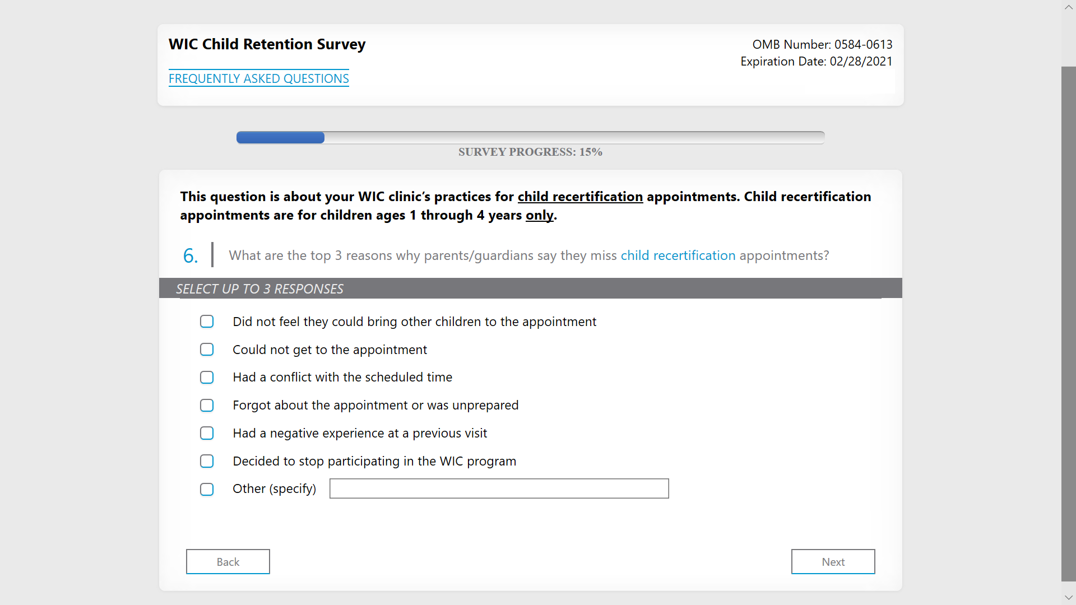The height and width of the screenshot is (605, 1076).
Task: Enable the 'Other (specify)' checkbox
Action: pyautogui.click(x=207, y=489)
